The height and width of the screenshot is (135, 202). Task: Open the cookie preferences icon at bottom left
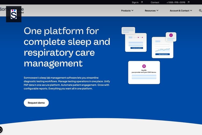pos(1,130)
